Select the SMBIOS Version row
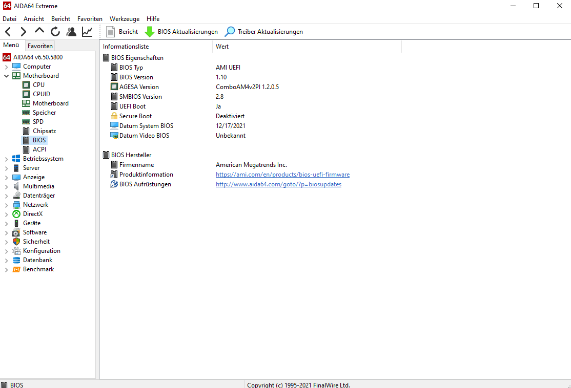 pos(251,97)
